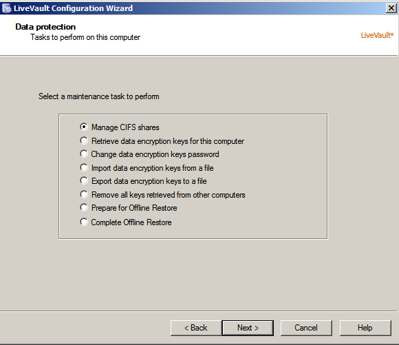Select the Manage CIFS shares radio button

(84, 127)
